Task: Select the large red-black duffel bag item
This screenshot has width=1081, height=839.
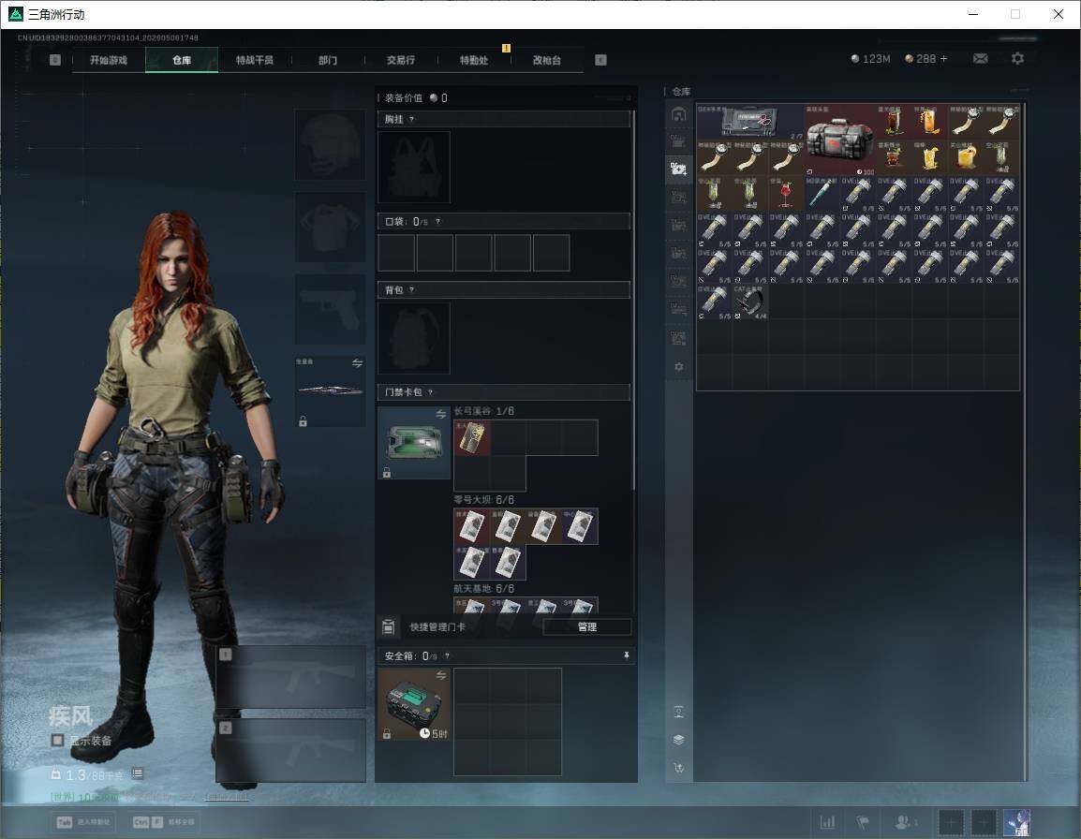Action: point(839,140)
